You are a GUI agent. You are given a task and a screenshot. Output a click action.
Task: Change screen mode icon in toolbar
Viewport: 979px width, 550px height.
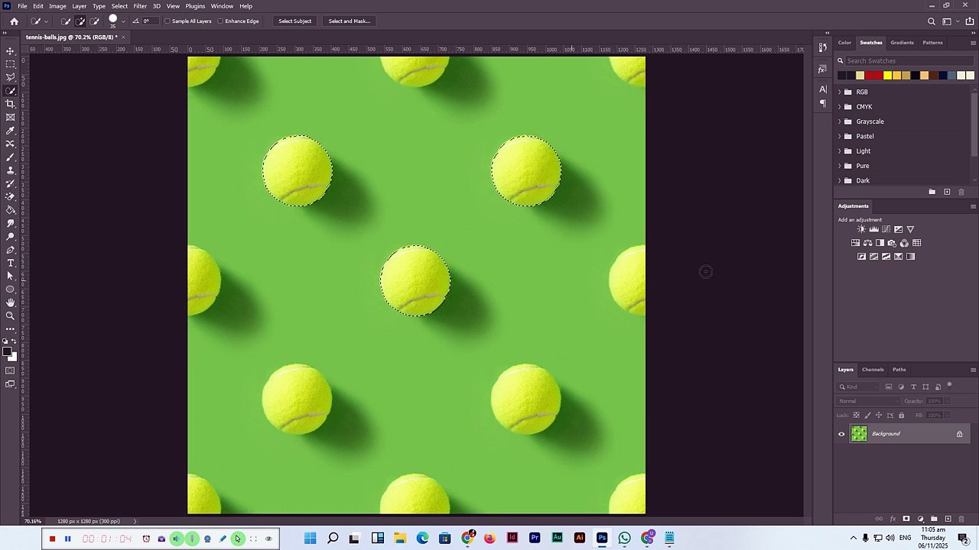[10, 384]
